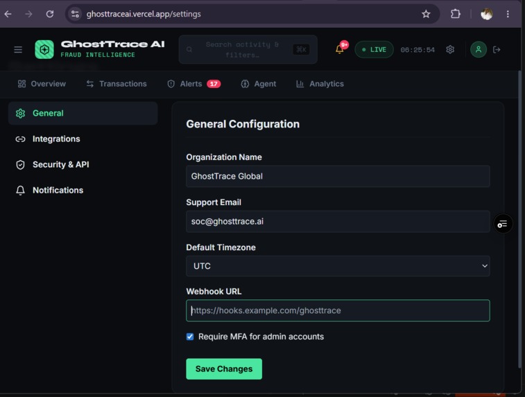Bookmark this page with star icon
525x397 pixels.
point(426,14)
